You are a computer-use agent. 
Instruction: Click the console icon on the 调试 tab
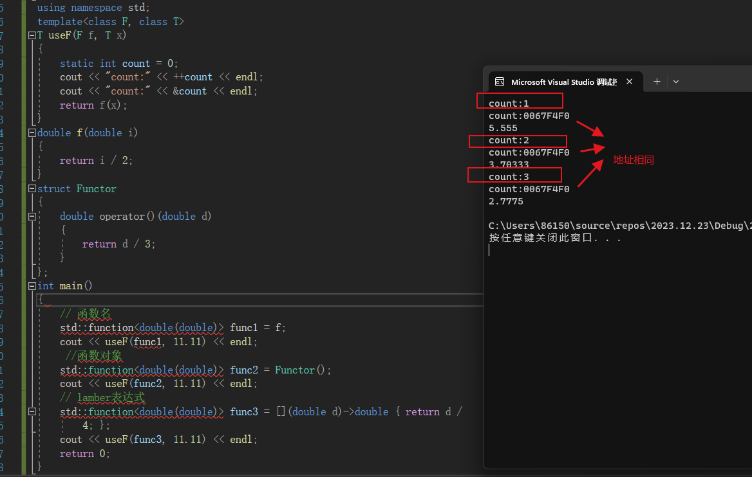(x=500, y=82)
